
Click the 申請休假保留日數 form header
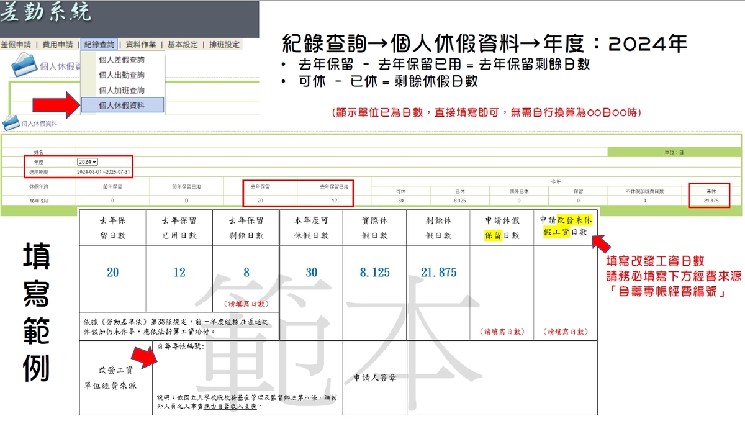(502, 227)
